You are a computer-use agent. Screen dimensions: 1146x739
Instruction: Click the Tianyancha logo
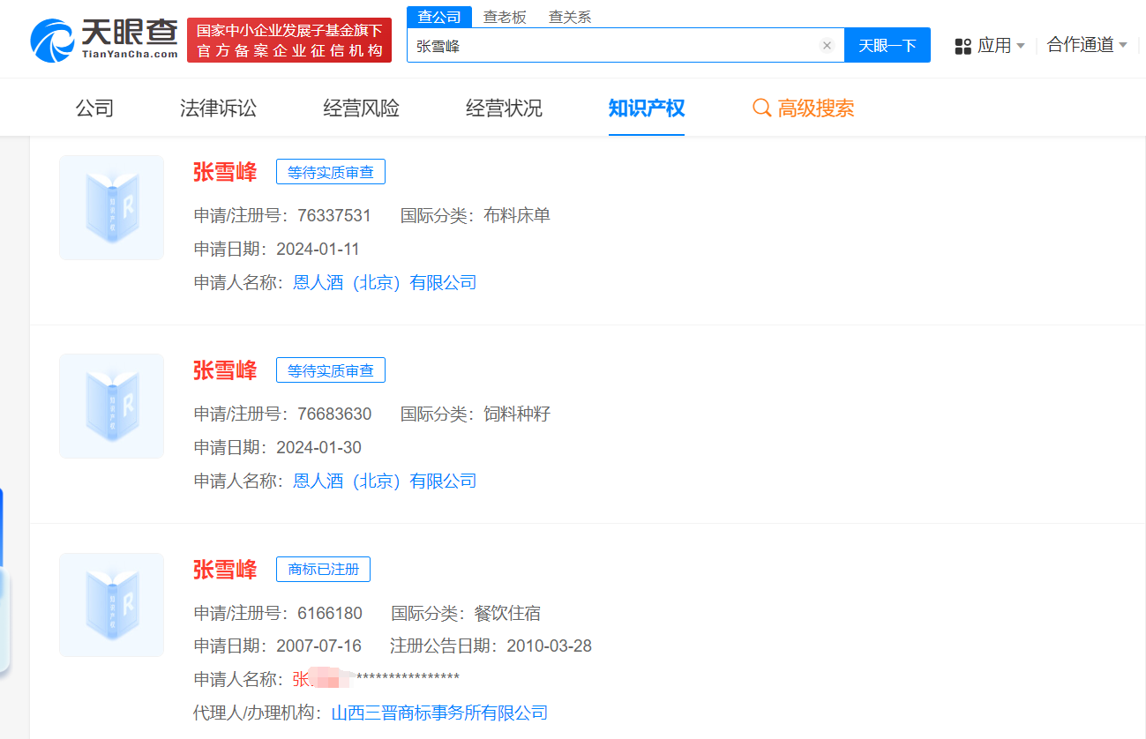click(x=104, y=40)
